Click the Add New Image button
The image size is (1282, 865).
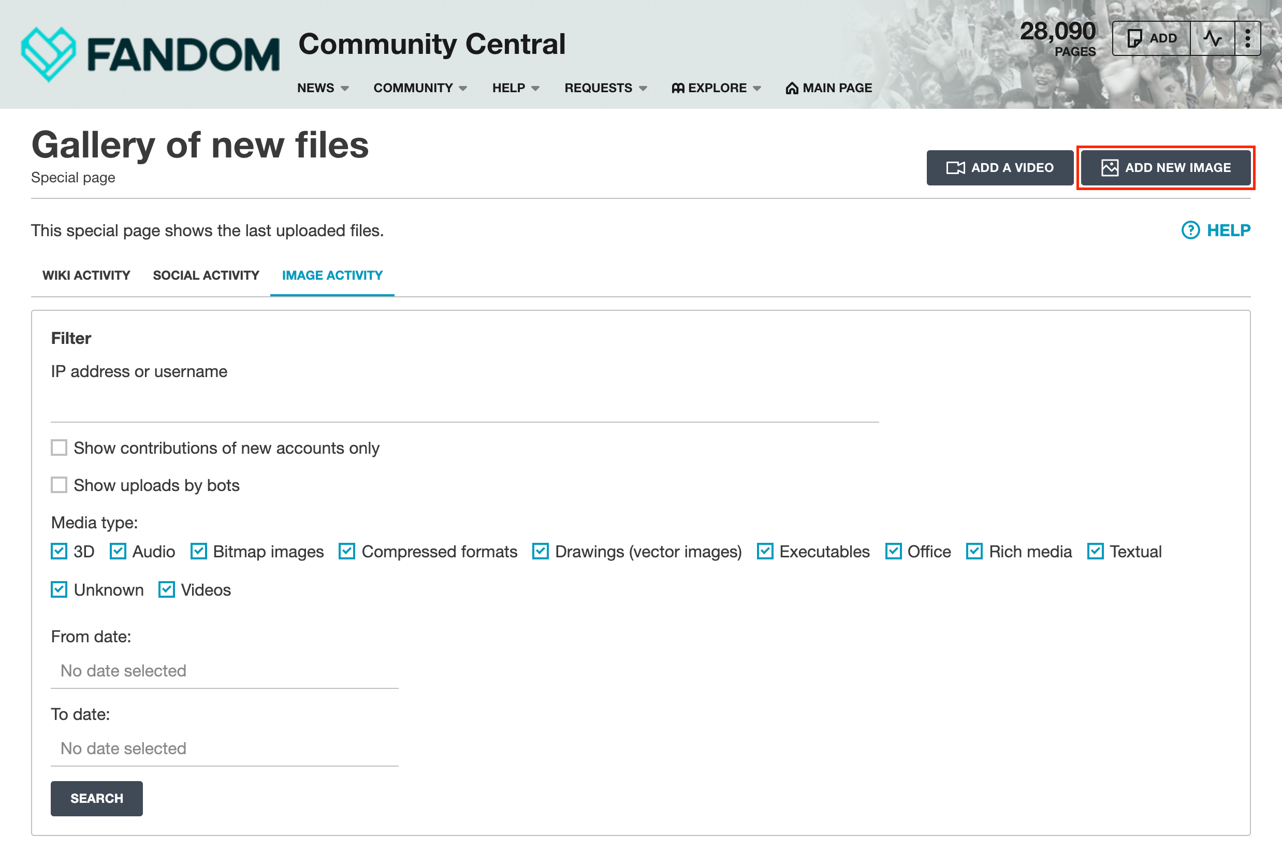pyautogui.click(x=1165, y=168)
